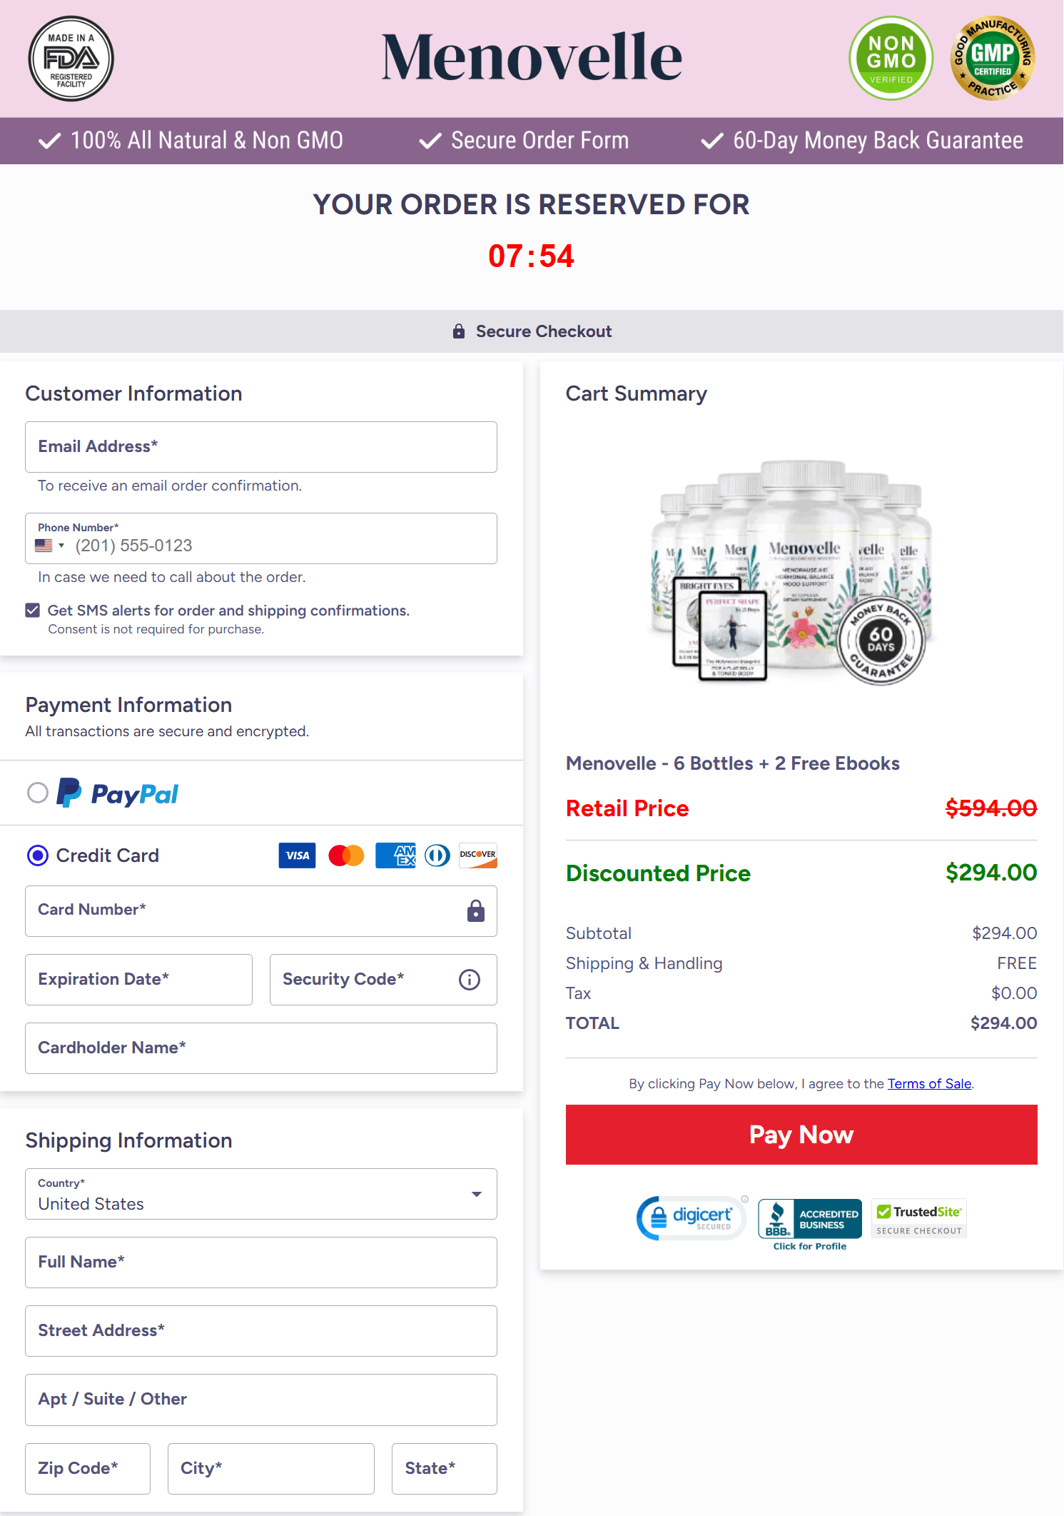The width and height of the screenshot is (1064, 1516).
Task: Click the GMP Certified badge
Action: coord(991,58)
